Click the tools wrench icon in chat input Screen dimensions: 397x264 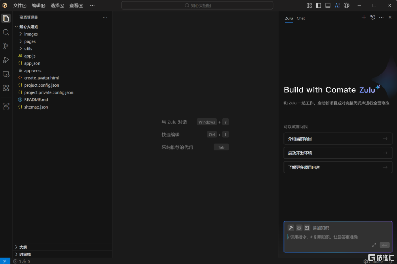[291, 228]
